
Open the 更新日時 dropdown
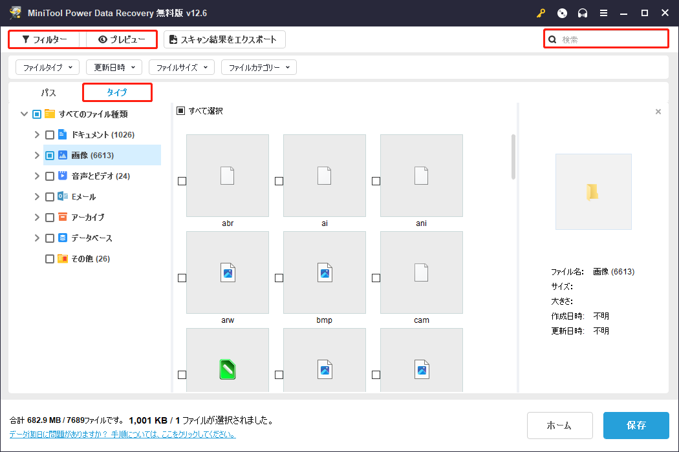[x=114, y=67]
